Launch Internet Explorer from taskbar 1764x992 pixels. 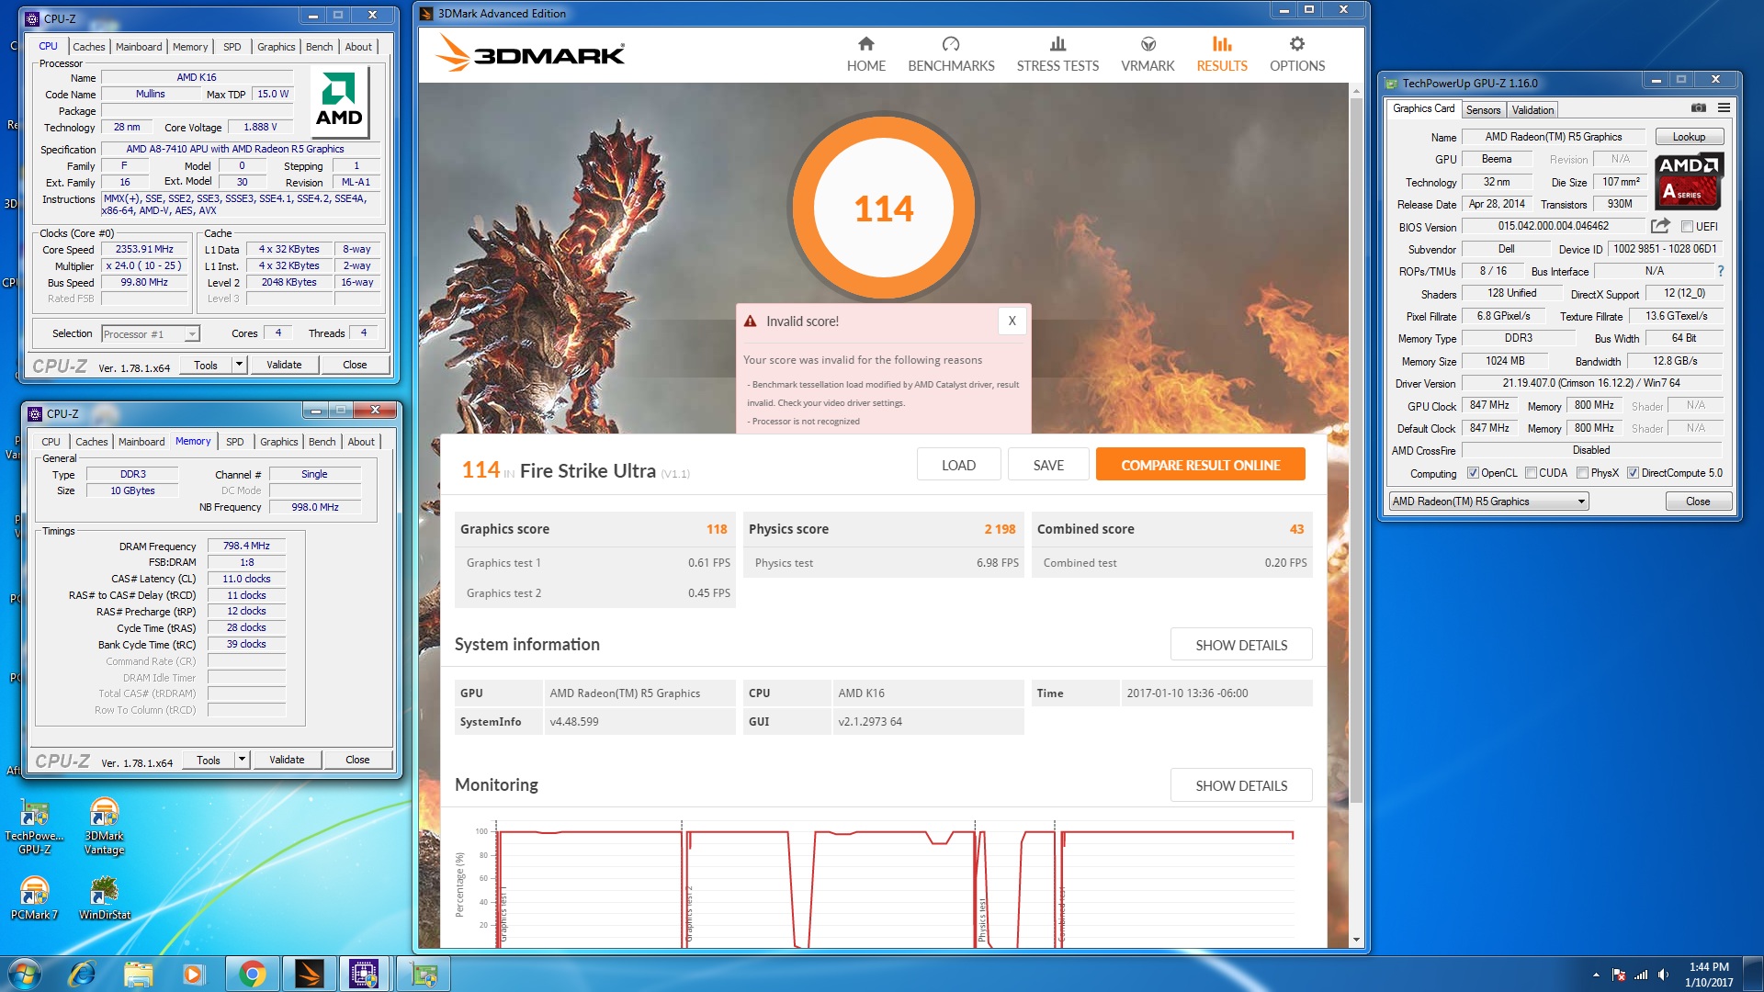coord(83,974)
